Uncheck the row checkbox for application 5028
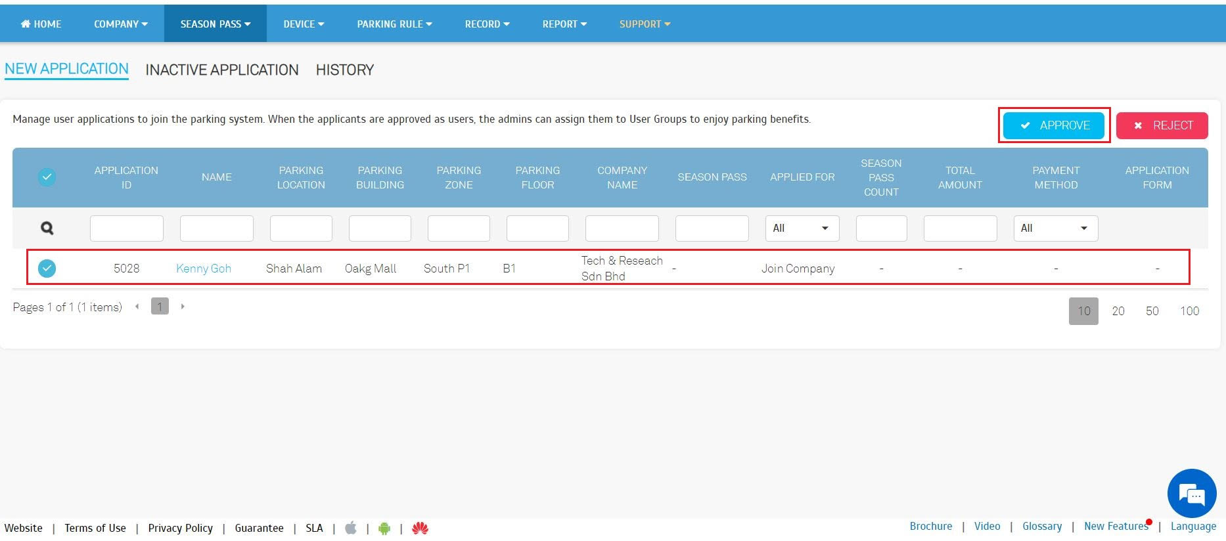The width and height of the screenshot is (1226, 541). tap(47, 269)
